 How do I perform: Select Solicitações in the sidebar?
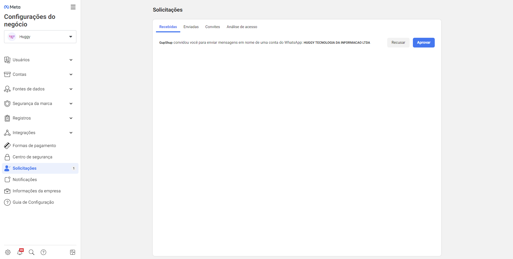pos(40,168)
